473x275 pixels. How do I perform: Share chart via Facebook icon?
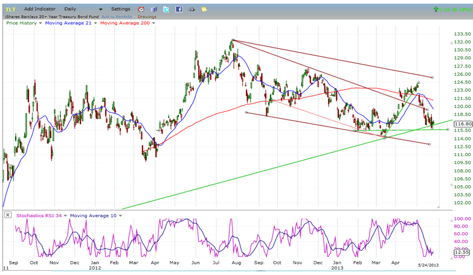(179, 10)
